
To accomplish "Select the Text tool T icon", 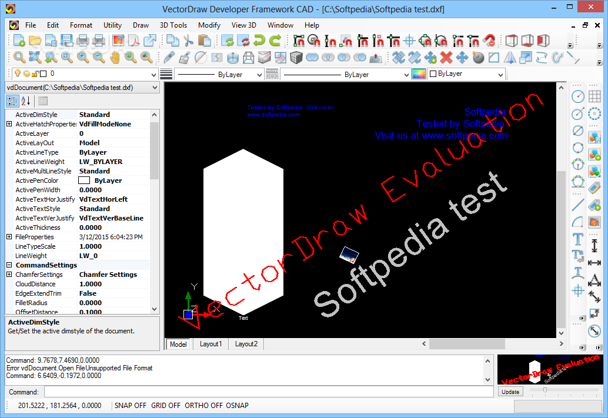I will coord(578,239).
